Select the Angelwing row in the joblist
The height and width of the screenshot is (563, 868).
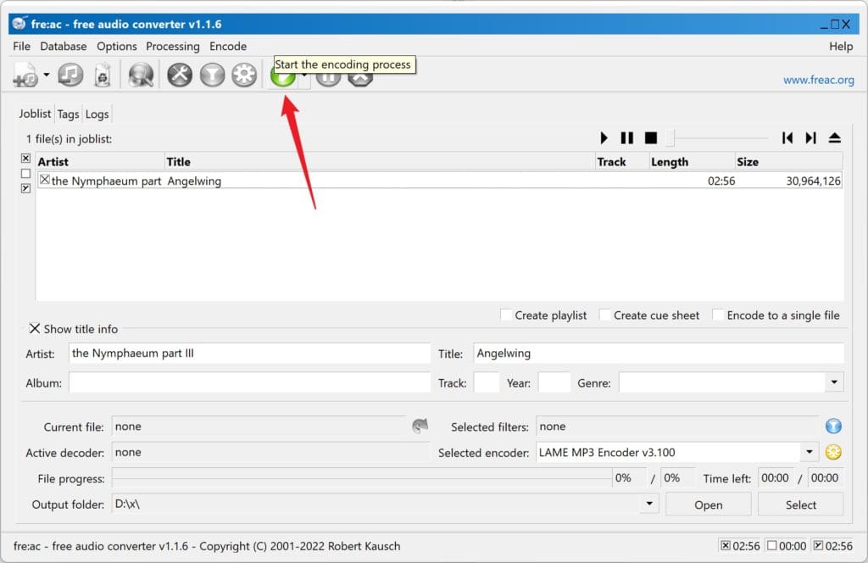pyautogui.click(x=440, y=181)
